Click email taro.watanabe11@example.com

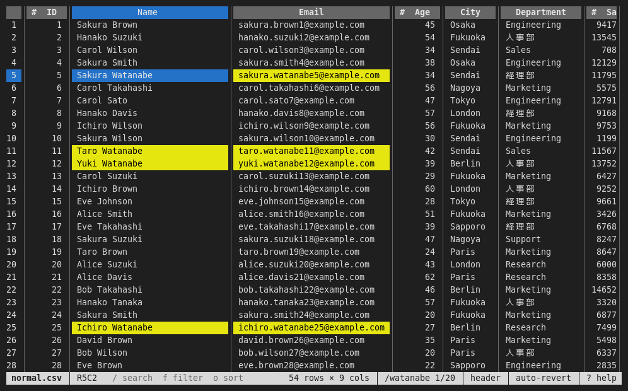311,151
